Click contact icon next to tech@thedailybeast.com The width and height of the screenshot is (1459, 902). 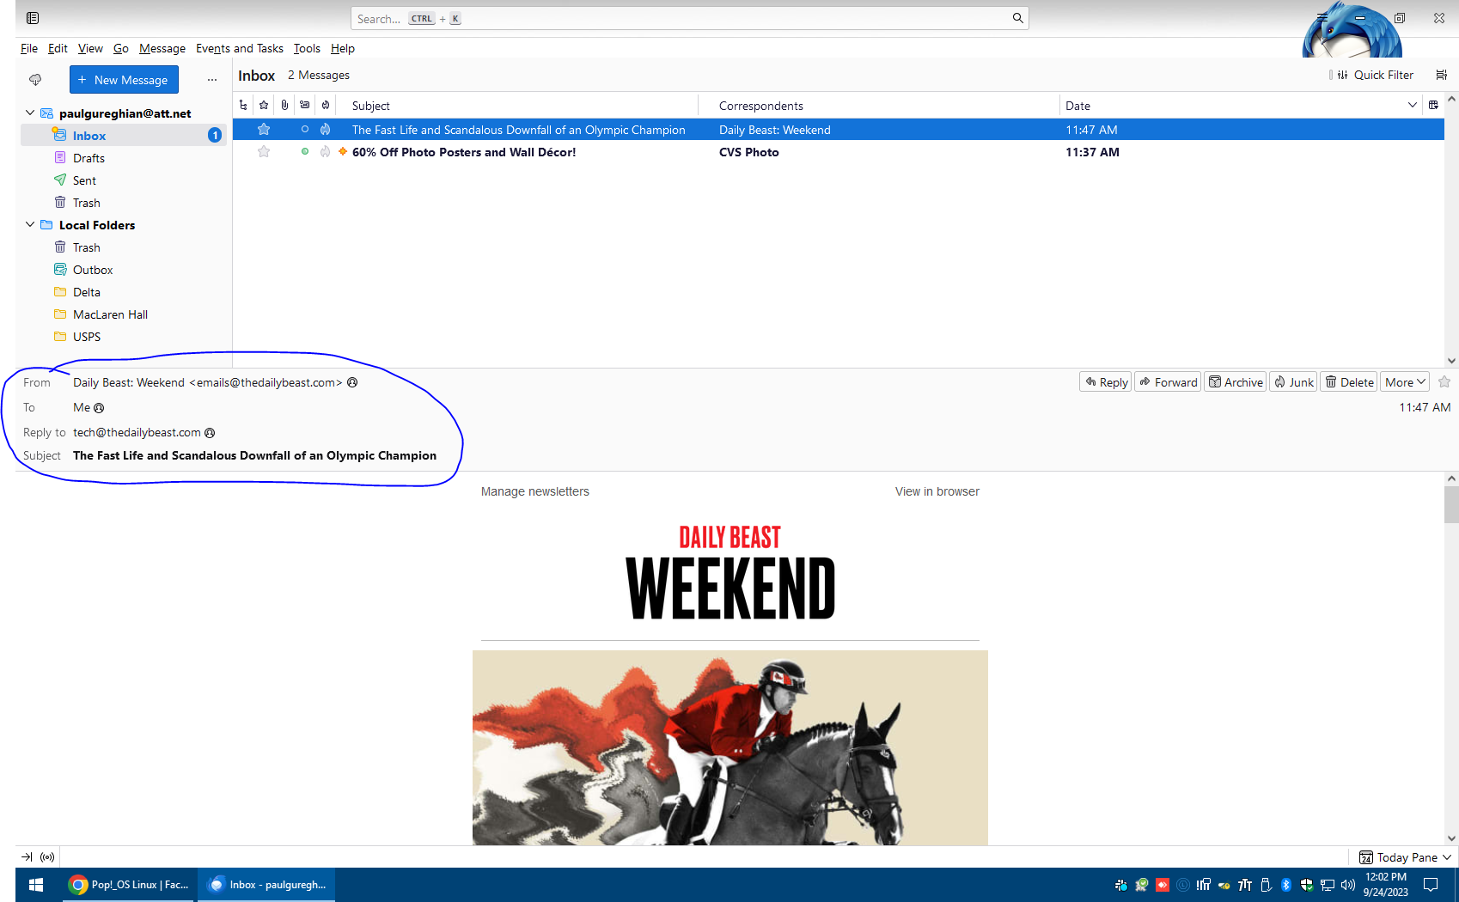point(210,433)
